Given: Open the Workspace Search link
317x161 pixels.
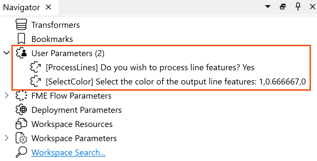Looking at the screenshot, I should click(68, 152).
